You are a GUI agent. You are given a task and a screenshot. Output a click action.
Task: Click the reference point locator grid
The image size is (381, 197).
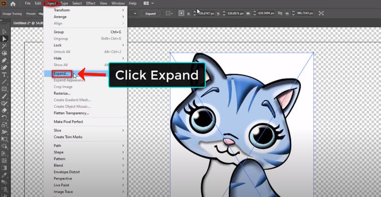pos(181,13)
